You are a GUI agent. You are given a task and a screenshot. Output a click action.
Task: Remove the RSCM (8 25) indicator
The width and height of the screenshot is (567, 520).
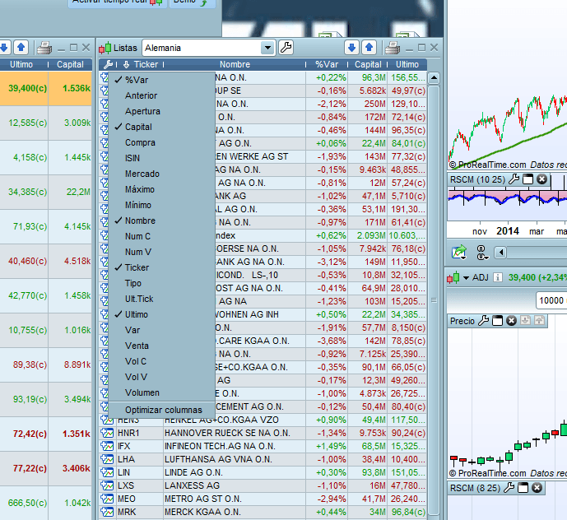tap(537, 488)
